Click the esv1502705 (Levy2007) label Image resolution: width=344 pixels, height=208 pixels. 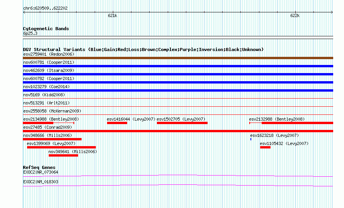(181, 119)
